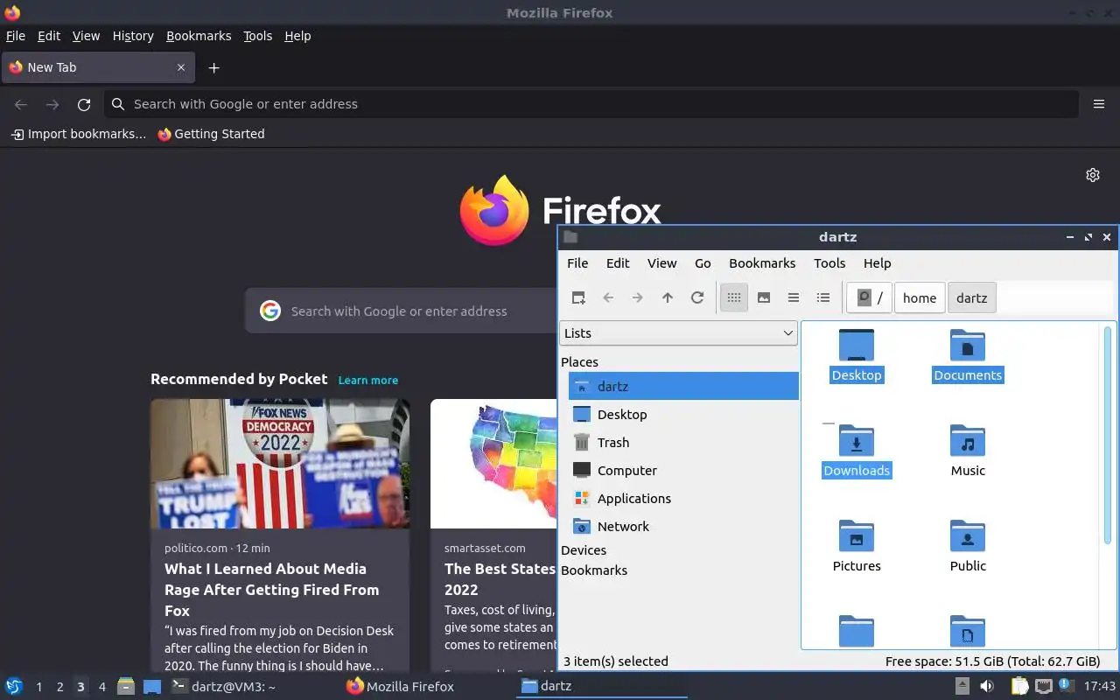Select dartz home in Places sidebar

tap(683, 386)
